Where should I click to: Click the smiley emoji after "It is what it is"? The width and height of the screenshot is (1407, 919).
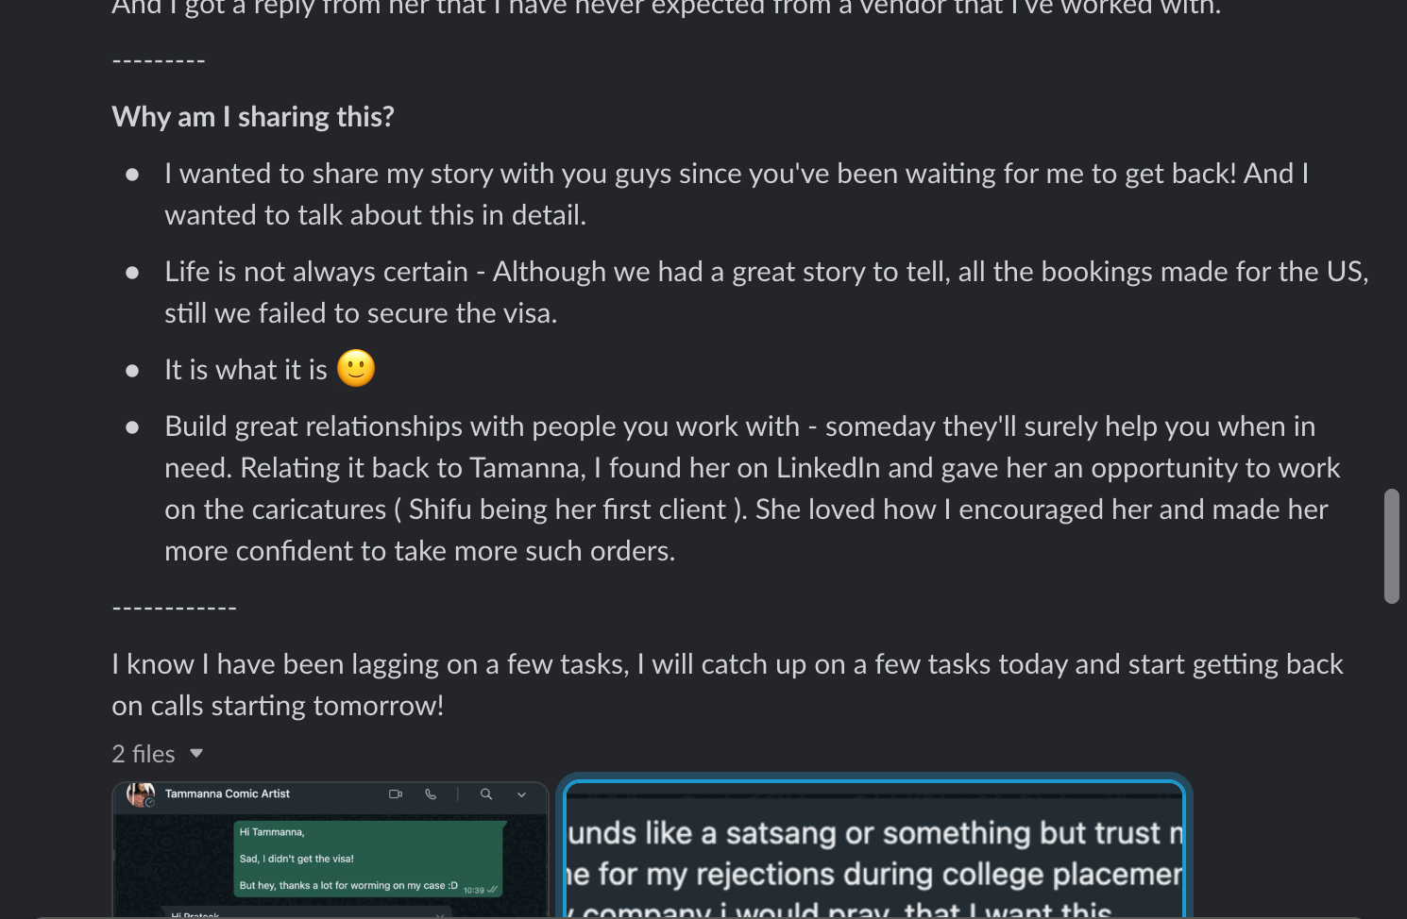tap(356, 369)
